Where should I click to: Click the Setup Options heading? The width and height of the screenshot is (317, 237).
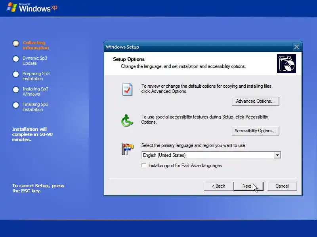(129, 59)
